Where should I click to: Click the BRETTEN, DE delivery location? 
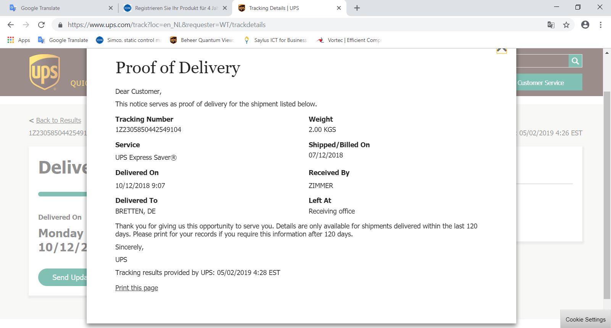pos(136,211)
